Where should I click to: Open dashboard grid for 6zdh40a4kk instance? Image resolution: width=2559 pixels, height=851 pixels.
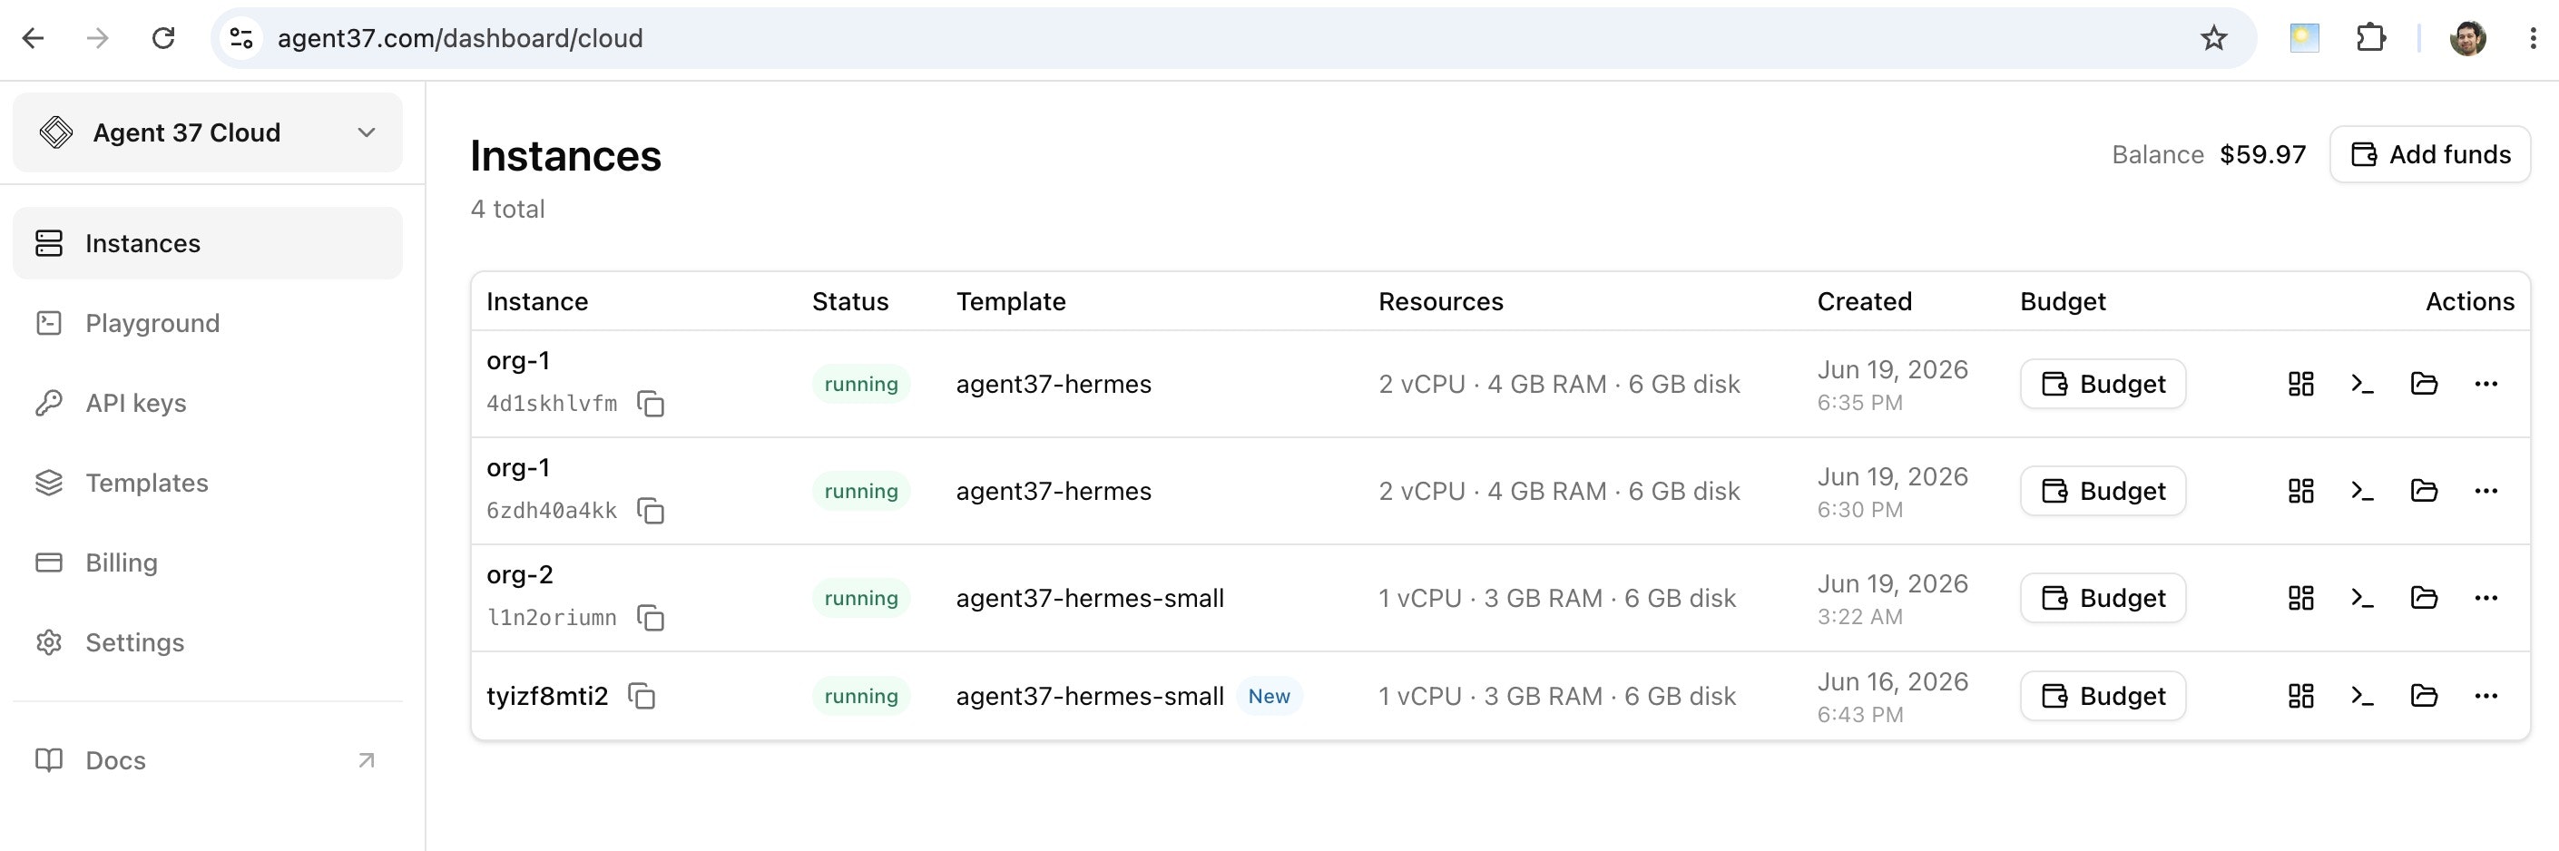point(2300,491)
